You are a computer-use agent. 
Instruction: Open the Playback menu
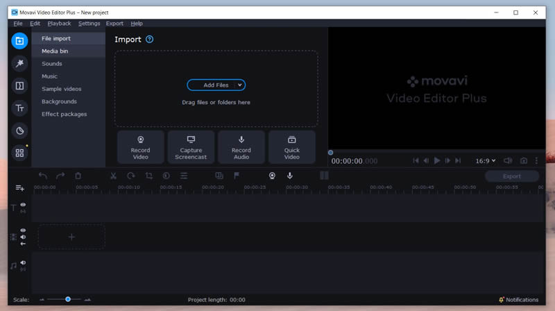(59, 24)
